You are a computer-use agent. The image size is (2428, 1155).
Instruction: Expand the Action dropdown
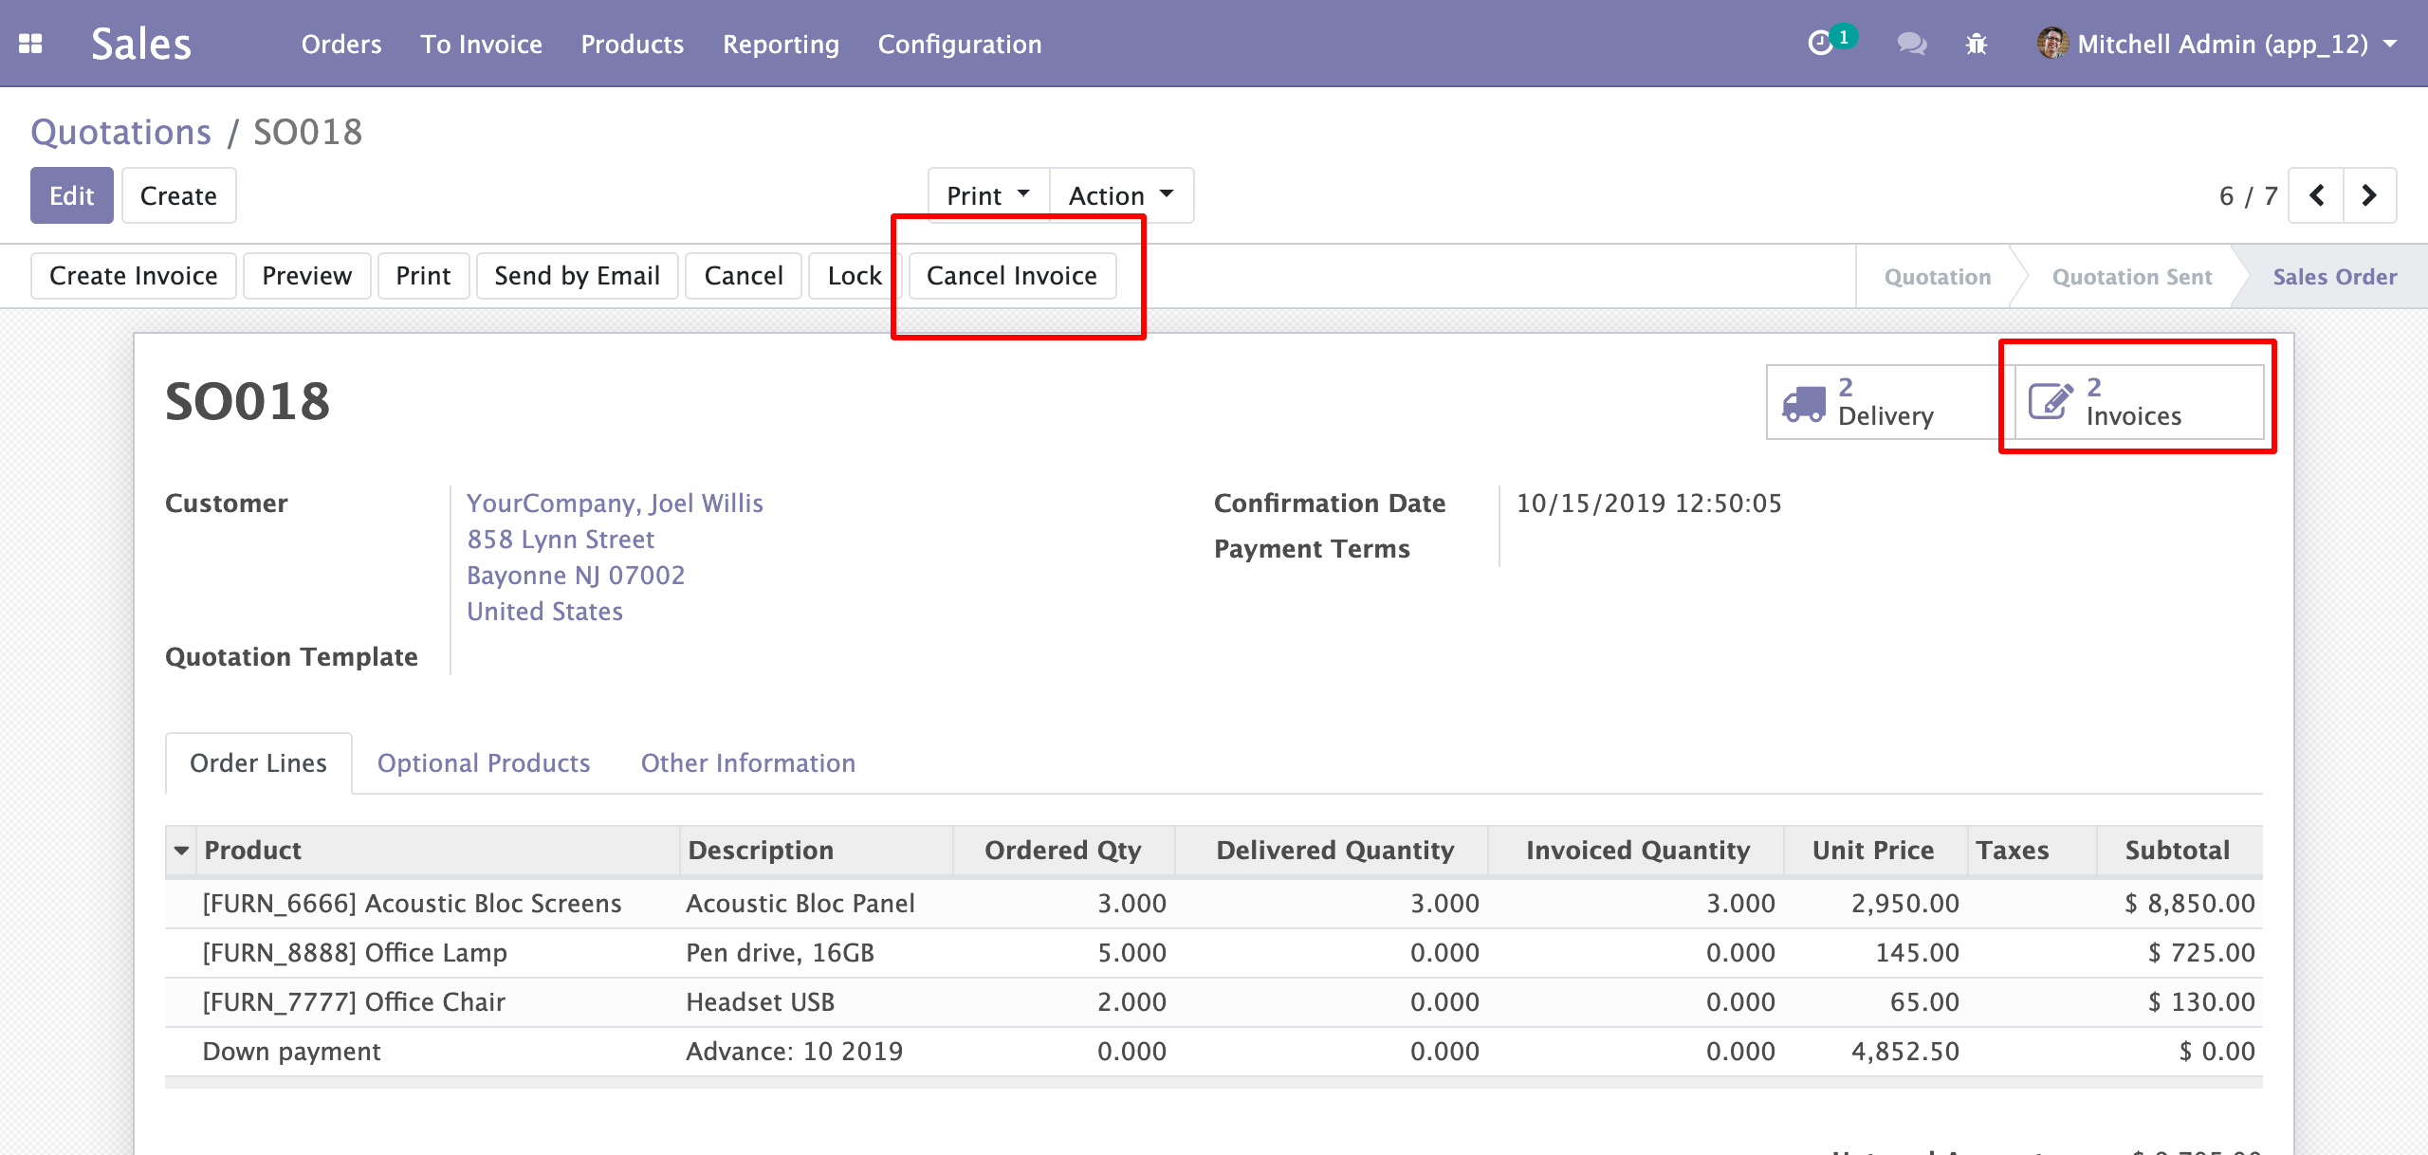tap(1120, 195)
